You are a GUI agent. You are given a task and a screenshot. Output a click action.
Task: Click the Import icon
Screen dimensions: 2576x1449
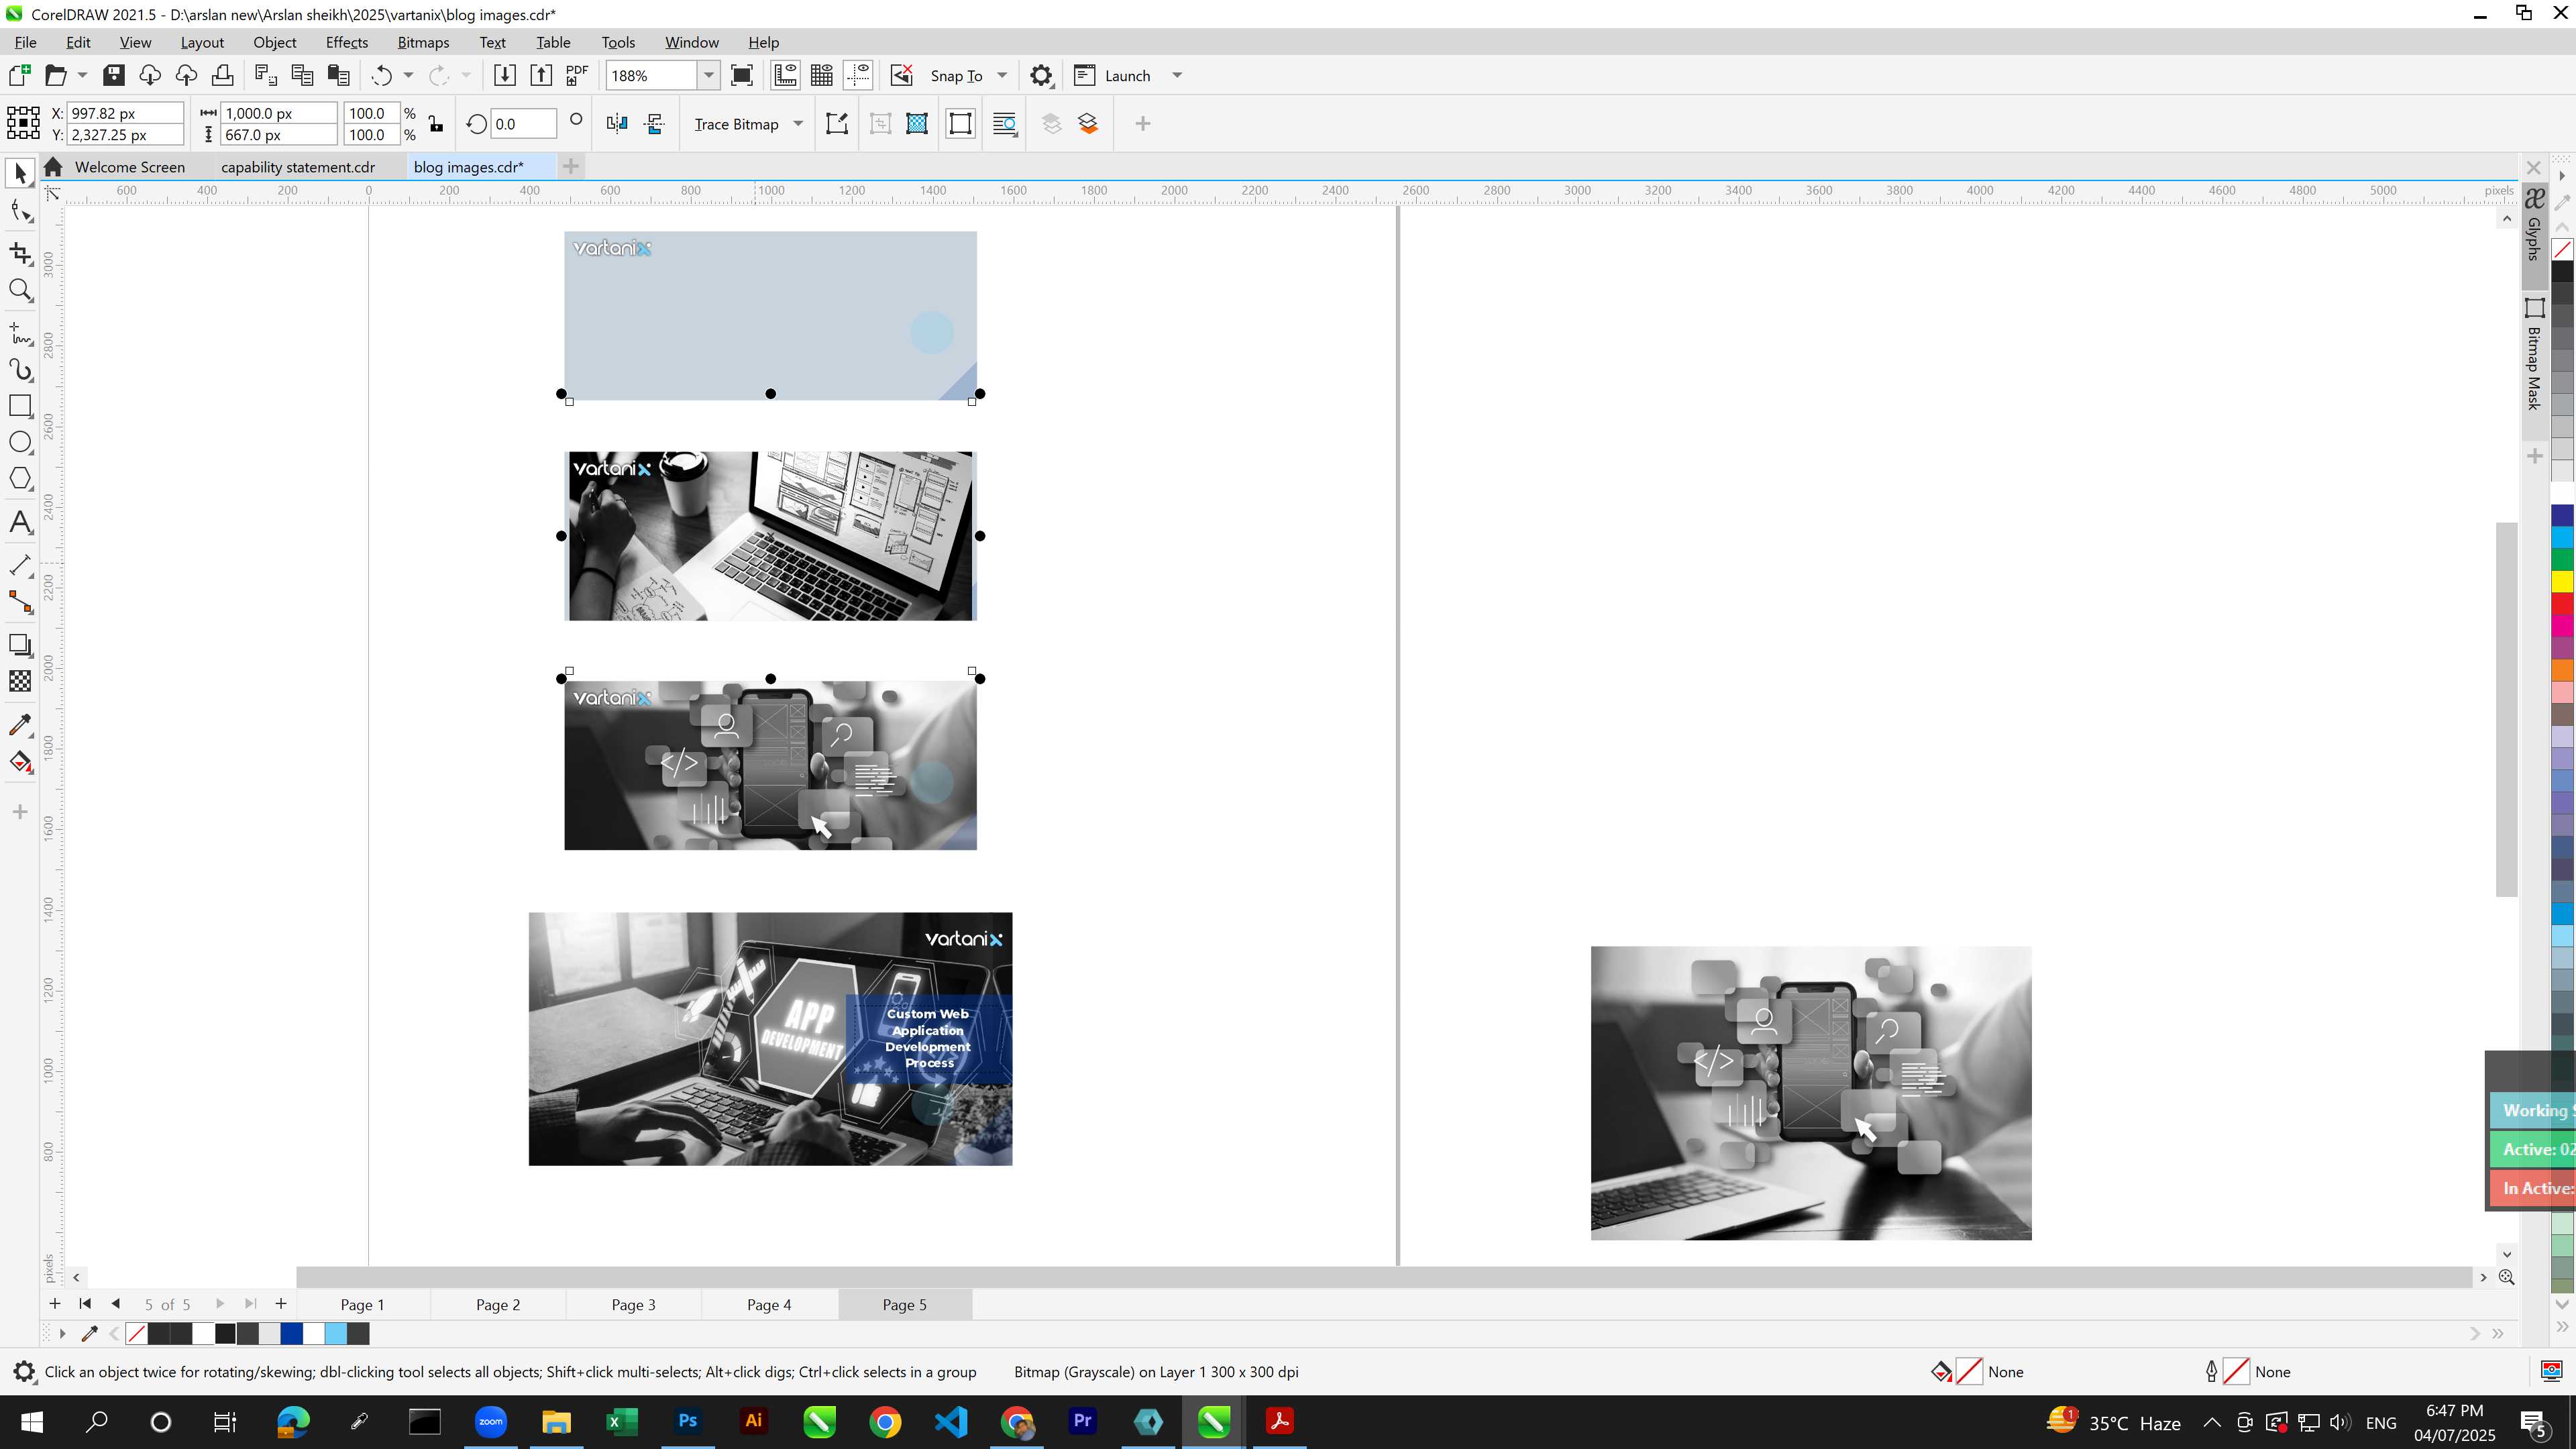(504, 76)
